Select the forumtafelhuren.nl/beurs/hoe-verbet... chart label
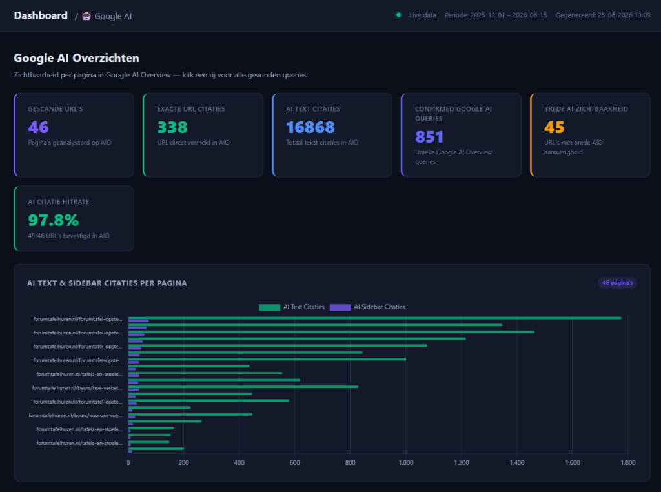This screenshot has width=661, height=492. 77,388
